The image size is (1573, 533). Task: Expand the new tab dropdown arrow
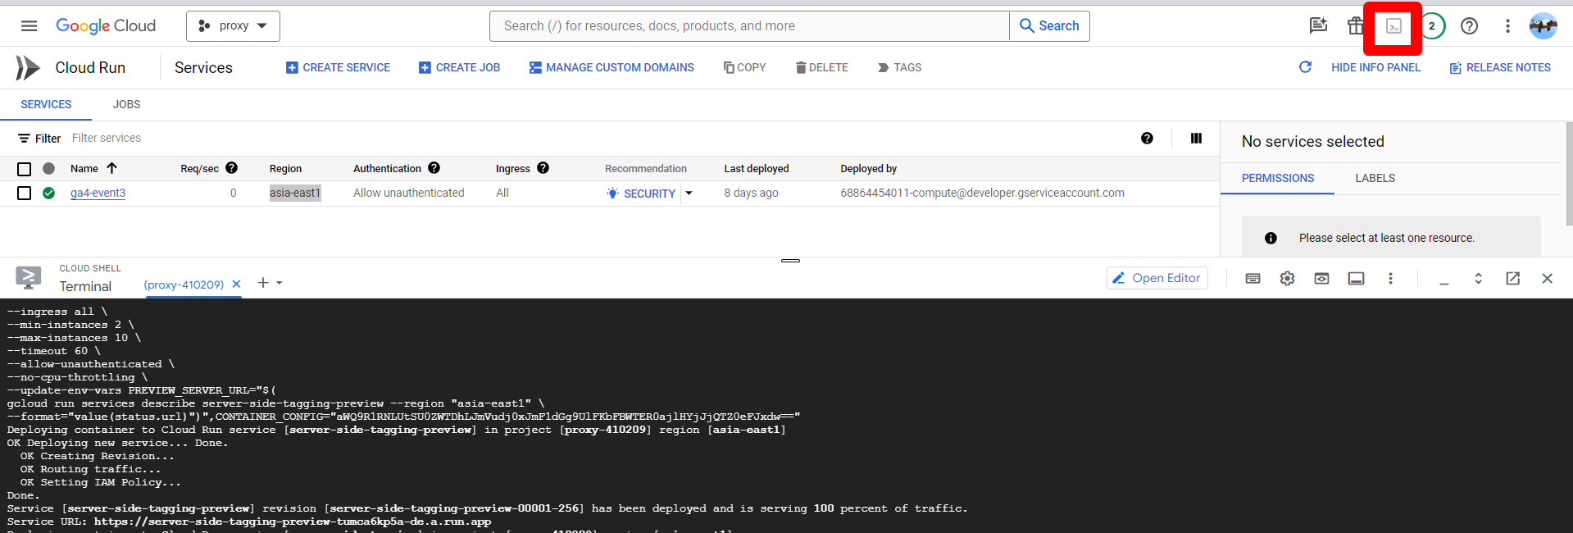click(280, 283)
